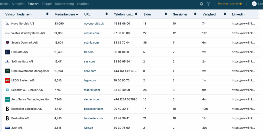
Task: Open the Eksport menu item
Action: click(x=33, y=4)
